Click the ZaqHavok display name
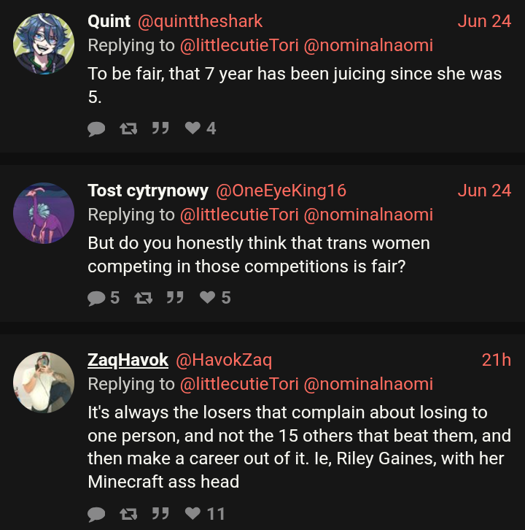The width and height of the screenshot is (525, 530). [x=128, y=360]
